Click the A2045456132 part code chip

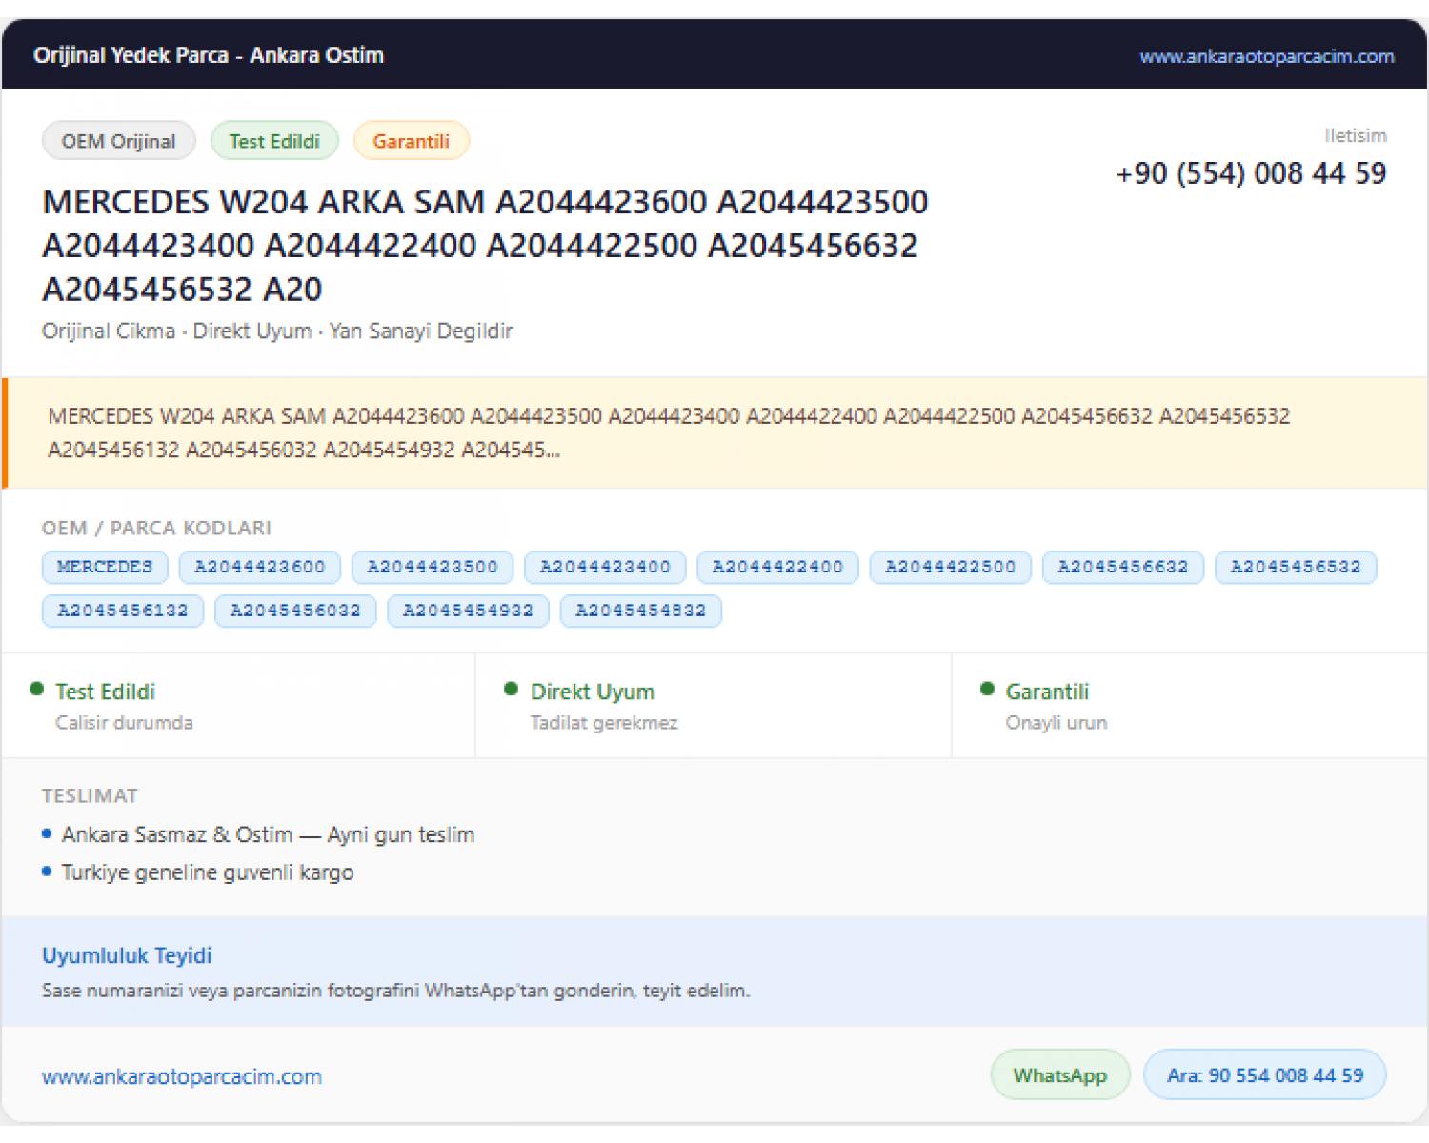point(123,611)
